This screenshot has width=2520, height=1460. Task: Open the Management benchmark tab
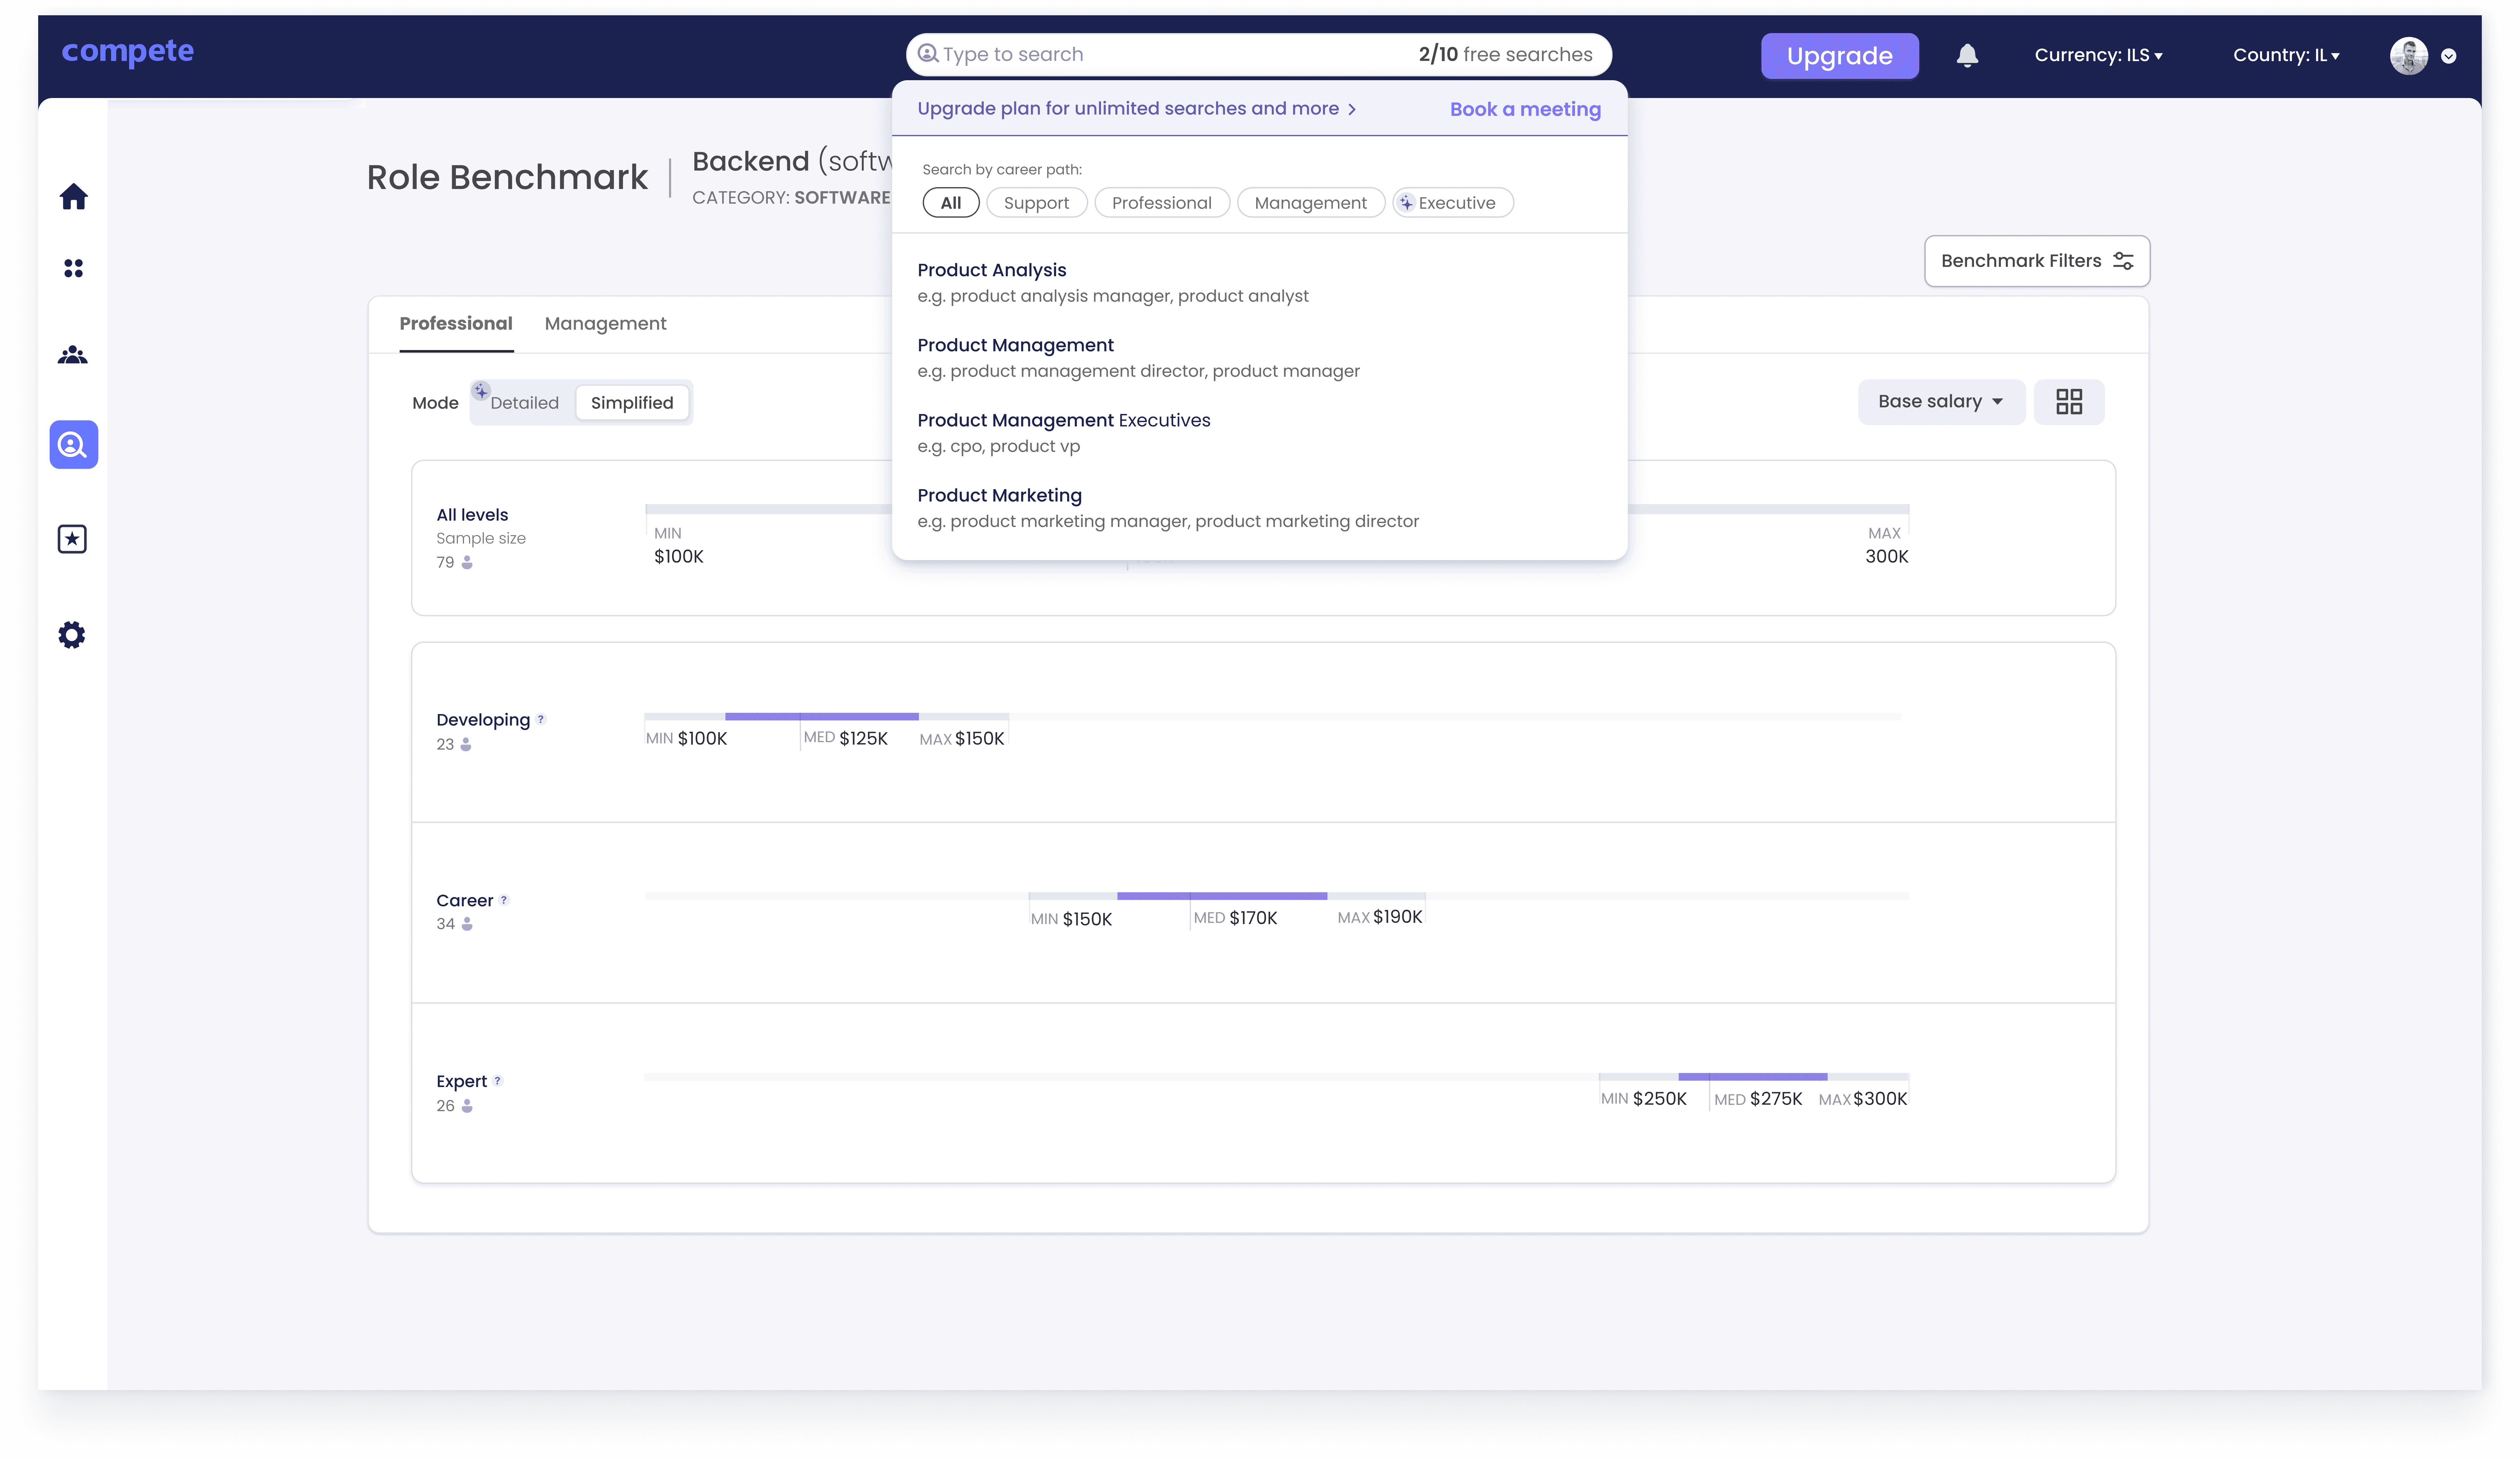click(x=605, y=324)
